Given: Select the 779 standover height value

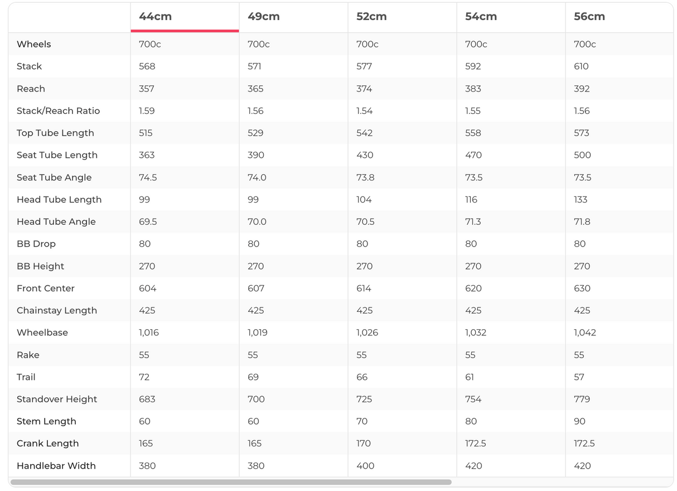Looking at the screenshot, I should tap(582, 399).
